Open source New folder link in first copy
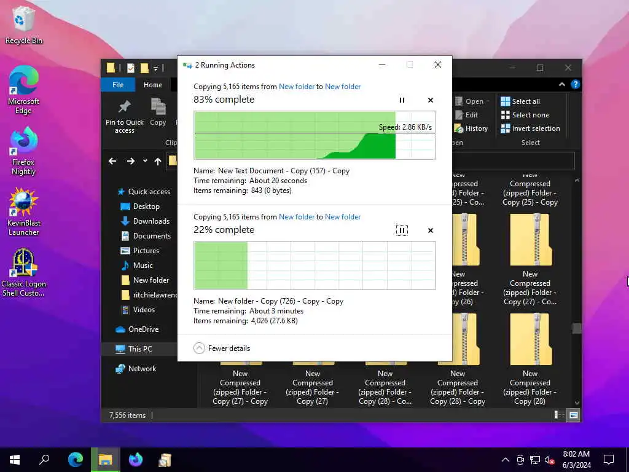629x472 pixels. coord(297,87)
